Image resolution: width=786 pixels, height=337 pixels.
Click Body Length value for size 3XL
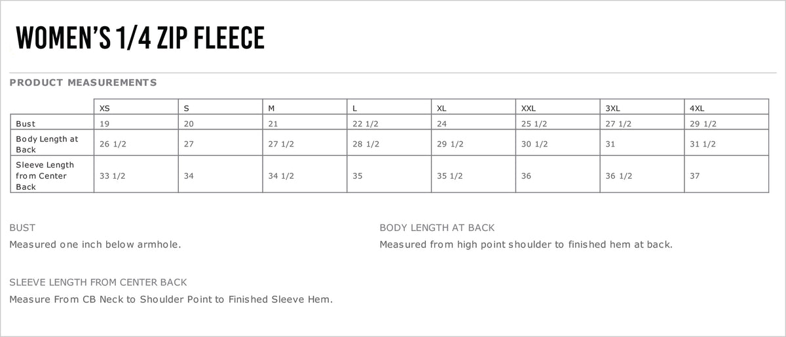pos(610,144)
